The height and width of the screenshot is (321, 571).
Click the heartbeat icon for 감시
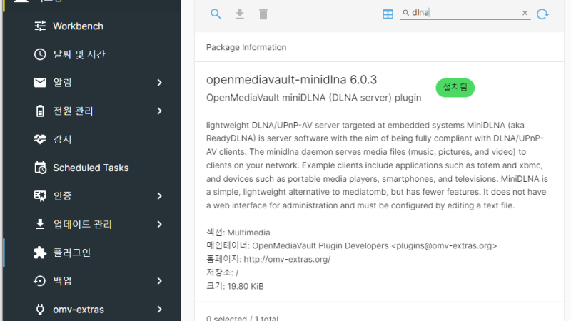click(40, 139)
